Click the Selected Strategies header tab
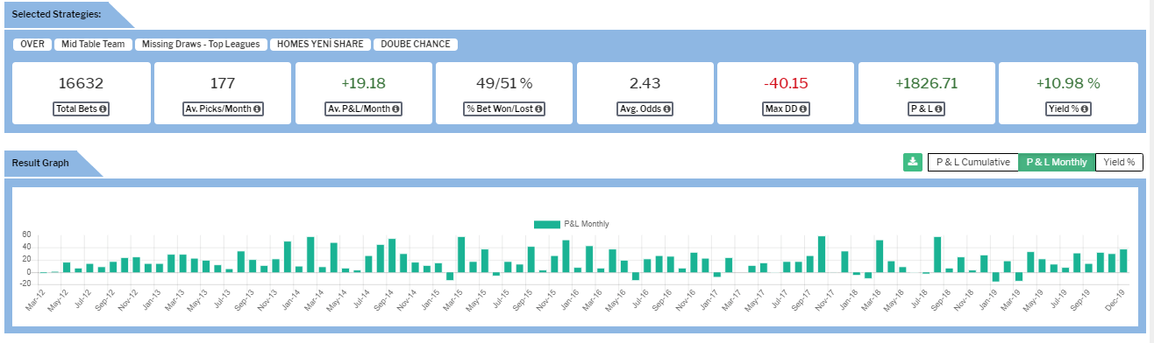Image resolution: width=1154 pixels, height=343 pixels. (x=57, y=15)
